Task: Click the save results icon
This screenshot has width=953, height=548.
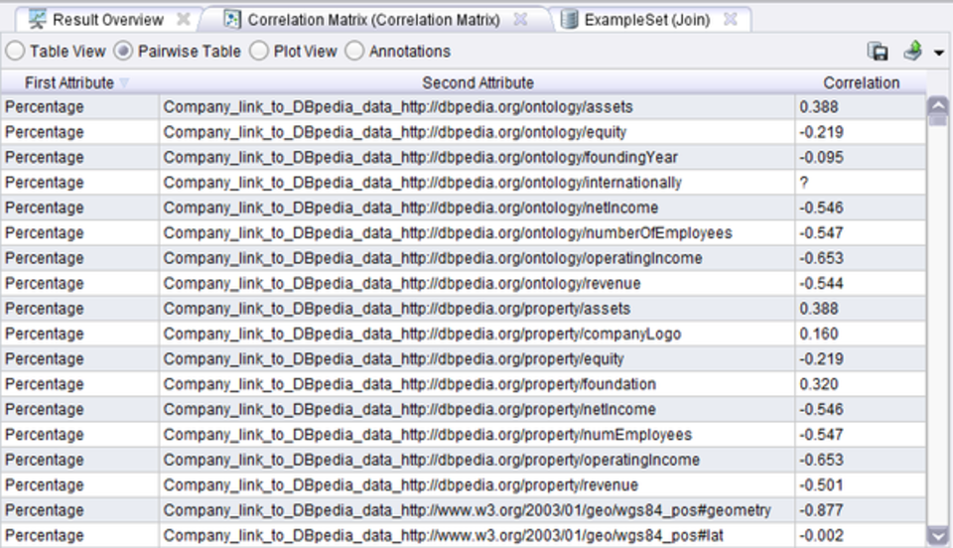Action: coord(878,52)
